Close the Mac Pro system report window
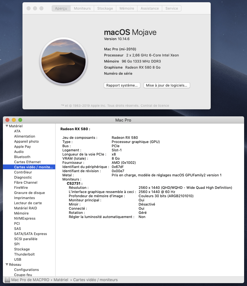247x286 pixels. pos(7,120)
